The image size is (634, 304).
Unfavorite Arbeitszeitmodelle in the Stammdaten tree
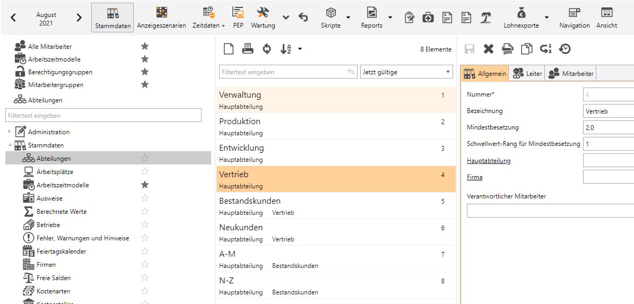(x=145, y=185)
